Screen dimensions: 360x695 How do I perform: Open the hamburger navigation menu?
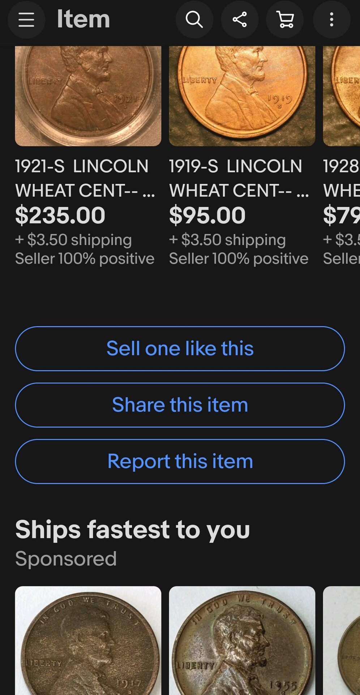(26, 20)
